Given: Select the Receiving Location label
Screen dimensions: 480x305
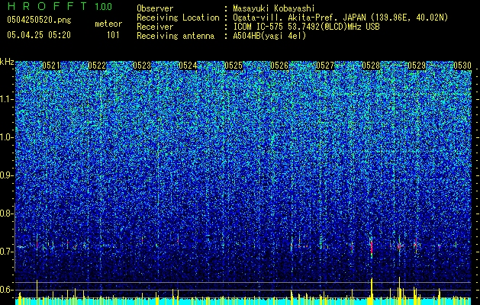Looking at the screenshot, I should [178, 18].
